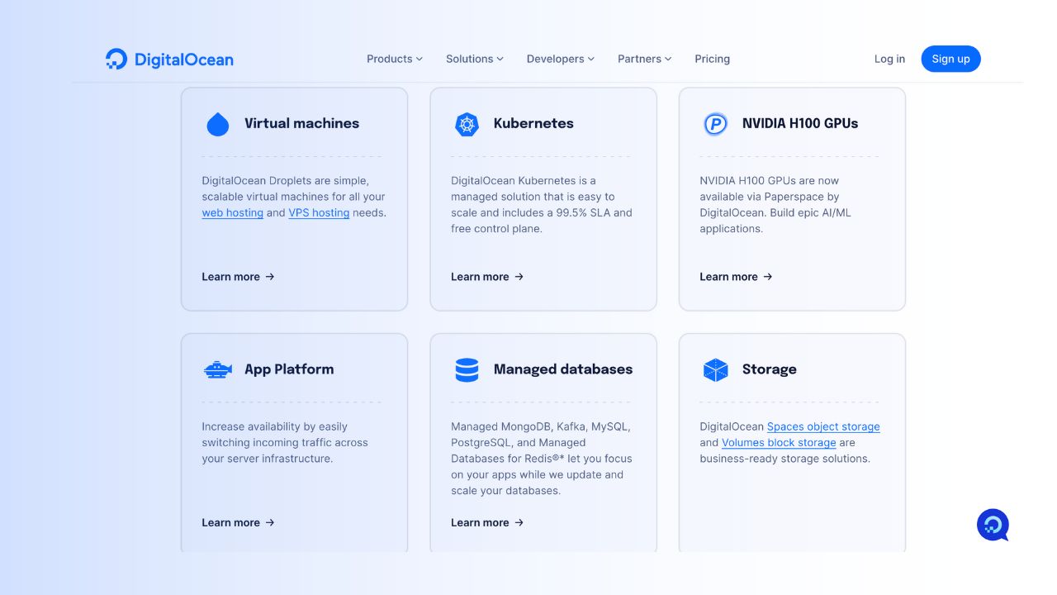1057x595 pixels.
Task: Click the Managed databases stack icon
Action: (467, 369)
